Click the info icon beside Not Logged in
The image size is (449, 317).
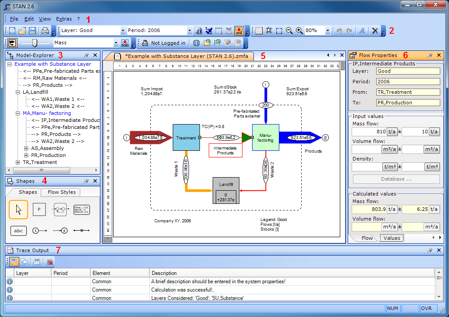point(196,43)
